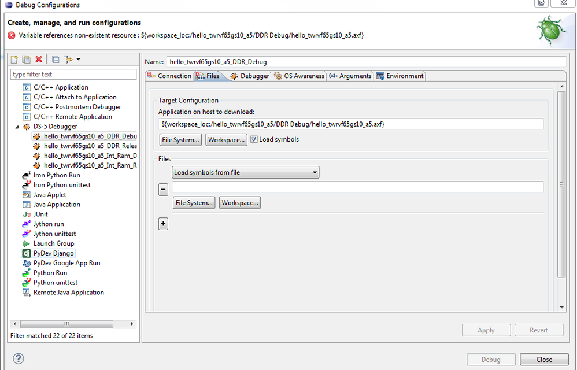Delete selected configuration with red X

pyautogui.click(x=39, y=59)
